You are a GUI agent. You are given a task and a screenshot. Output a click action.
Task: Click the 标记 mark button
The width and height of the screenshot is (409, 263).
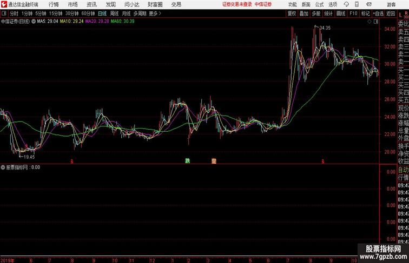(x=365, y=14)
